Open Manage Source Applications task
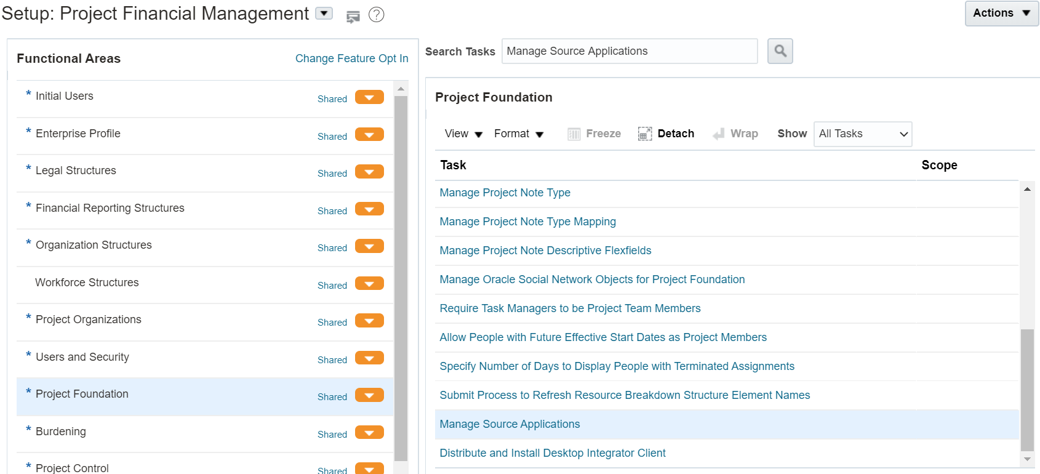Viewport: 1040px width, 474px height. [x=510, y=424]
